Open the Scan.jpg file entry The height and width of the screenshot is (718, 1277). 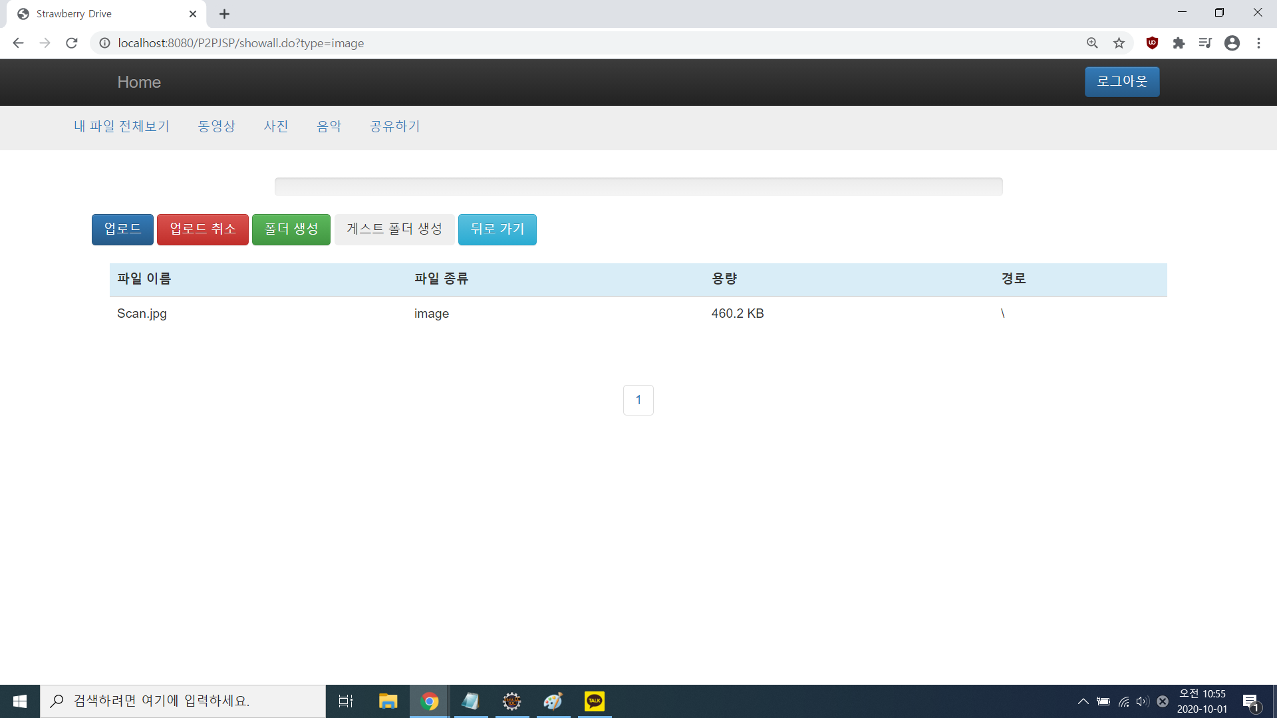(x=141, y=313)
